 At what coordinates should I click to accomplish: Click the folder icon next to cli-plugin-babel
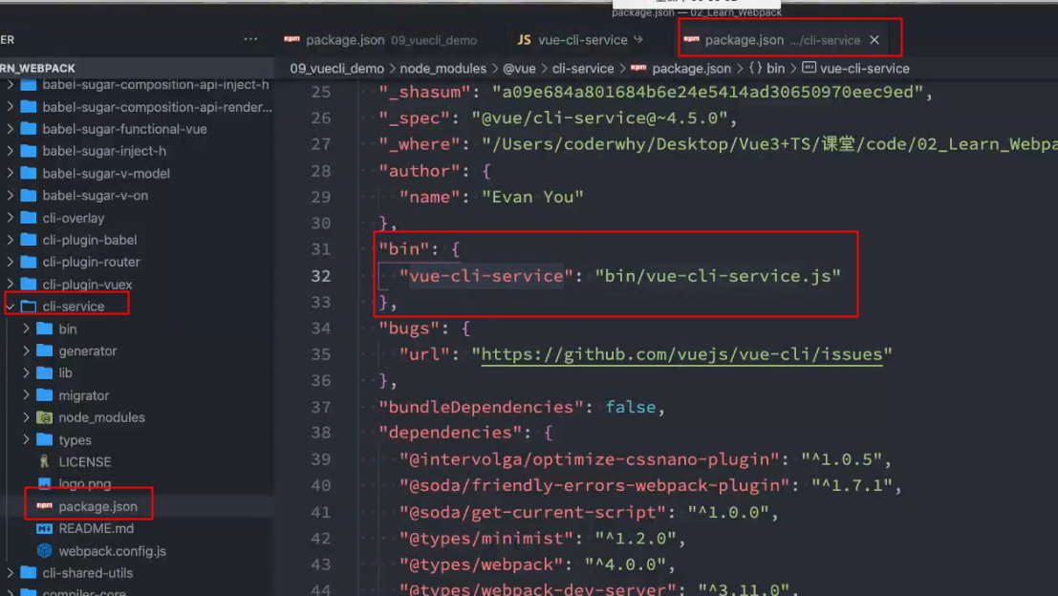tap(29, 240)
